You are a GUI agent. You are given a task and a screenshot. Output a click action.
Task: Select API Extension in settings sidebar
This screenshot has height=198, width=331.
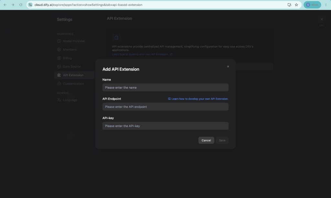click(x=74, y=75)
